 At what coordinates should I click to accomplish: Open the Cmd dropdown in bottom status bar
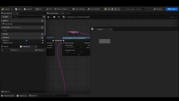tap(33, 96)
